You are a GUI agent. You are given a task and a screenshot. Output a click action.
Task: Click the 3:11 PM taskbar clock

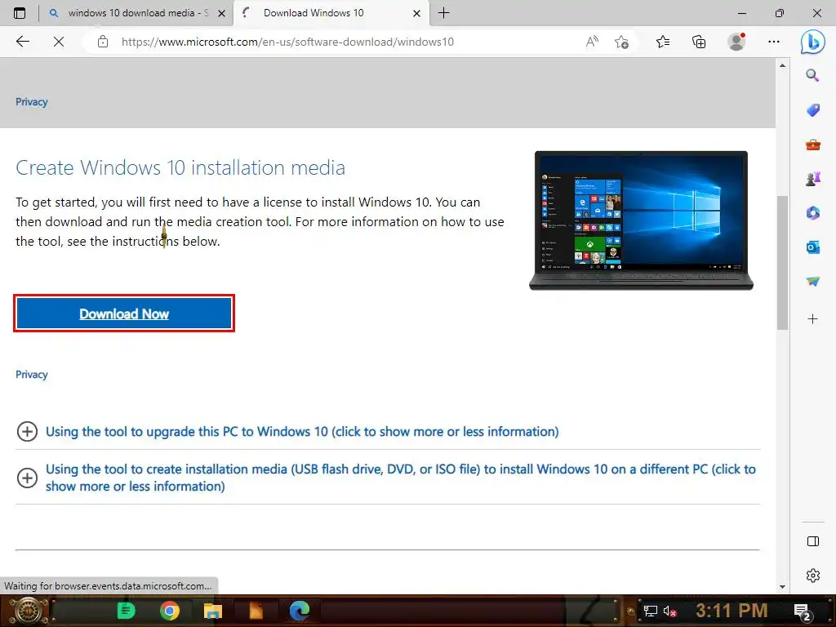click(x=731, y=611)
